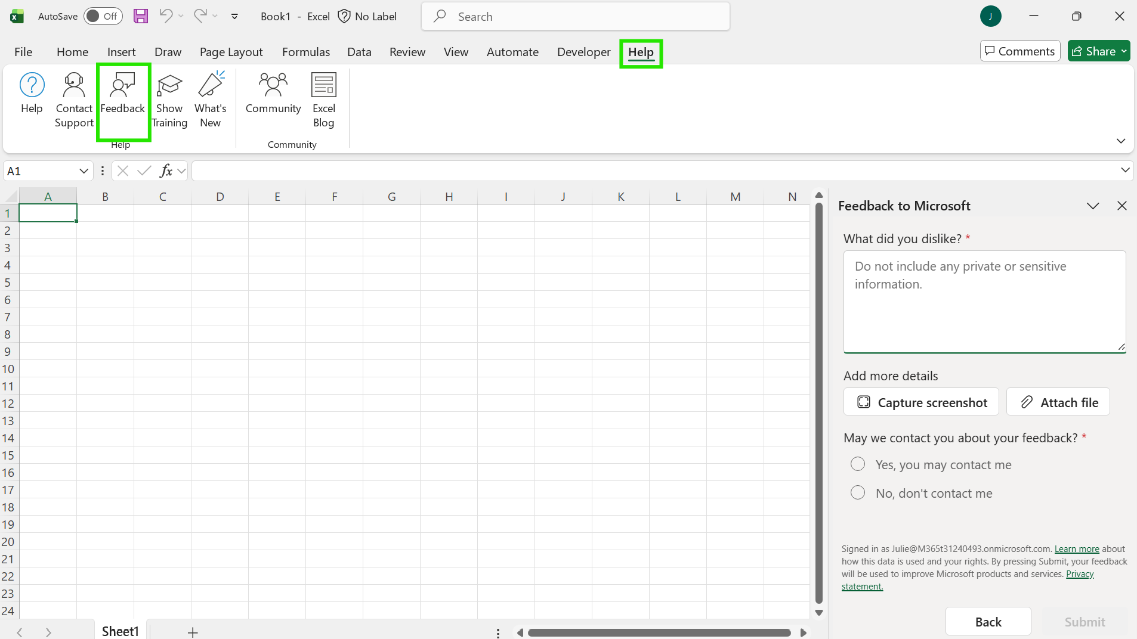This screenshot has height=639, width=1137.
Task: Switch to the Draw tab
Action: tap(168, 52)
